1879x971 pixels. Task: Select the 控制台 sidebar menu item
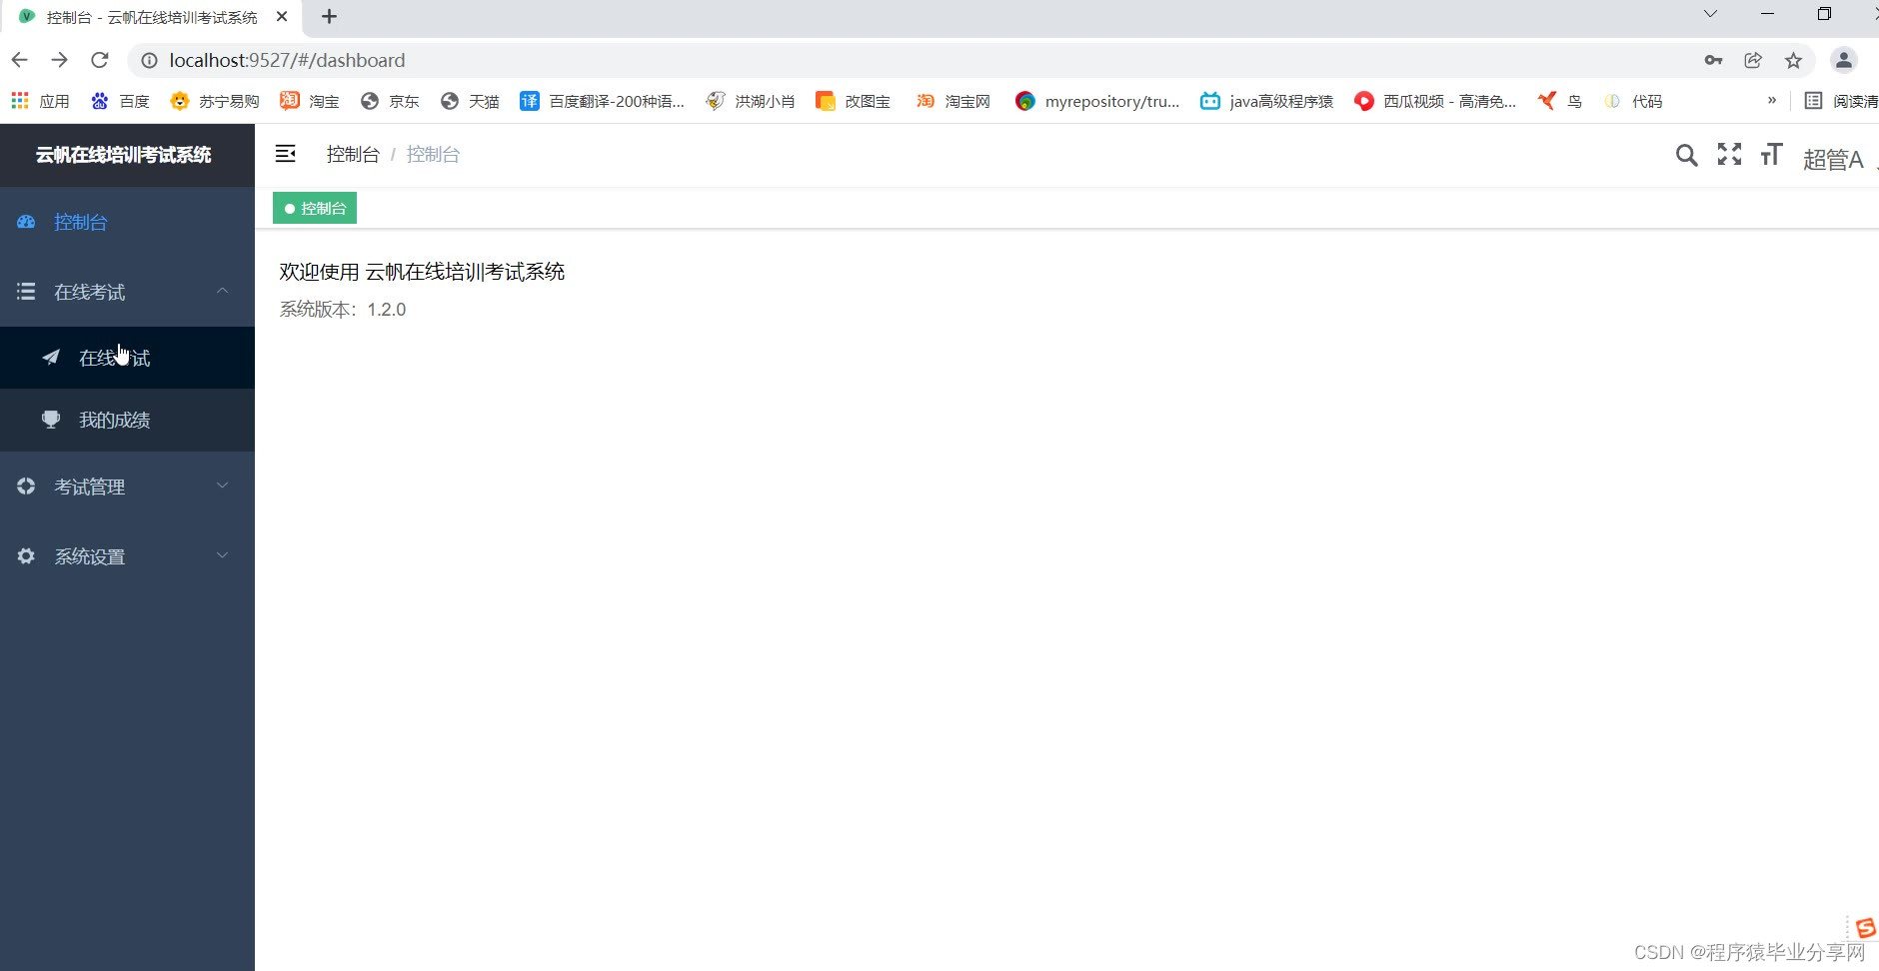127,222
